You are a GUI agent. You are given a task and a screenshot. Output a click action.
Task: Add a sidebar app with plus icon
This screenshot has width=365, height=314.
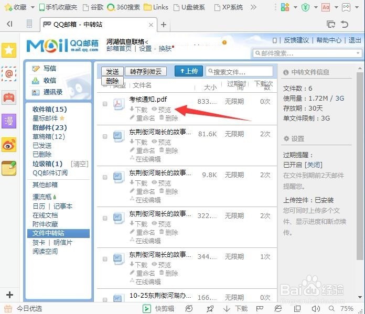pyautogui.click(x=9, y=295)
